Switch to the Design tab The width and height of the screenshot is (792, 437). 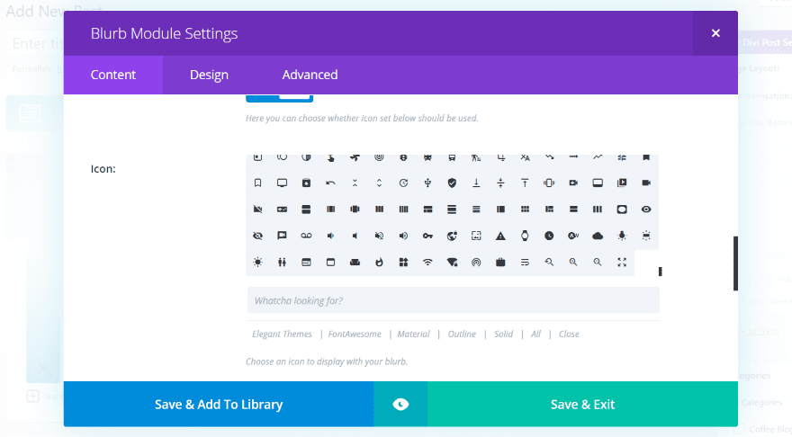[x=209, y=75]
